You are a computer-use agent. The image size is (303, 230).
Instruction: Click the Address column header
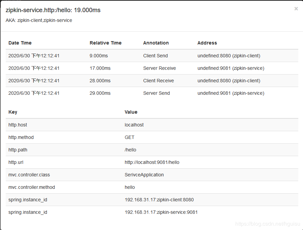pos(207,43)
